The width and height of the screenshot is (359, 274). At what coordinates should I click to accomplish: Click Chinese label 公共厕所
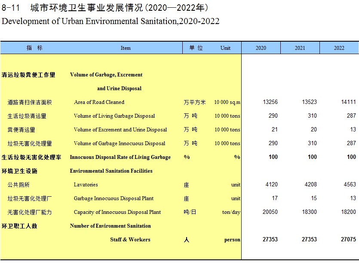(x=18, y=185)
